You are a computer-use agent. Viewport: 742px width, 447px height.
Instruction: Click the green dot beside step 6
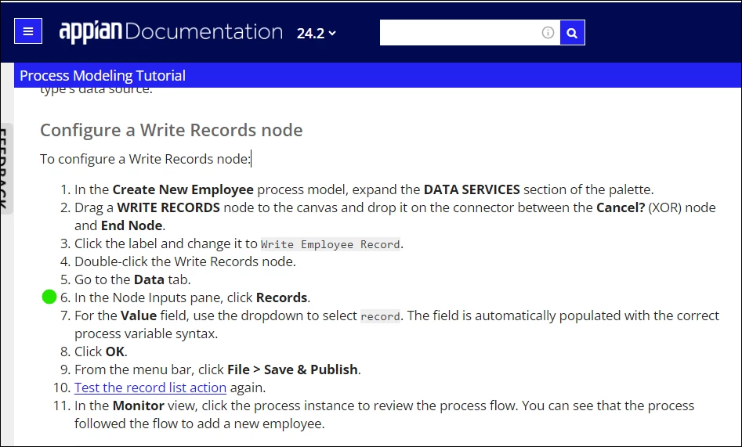49,297
